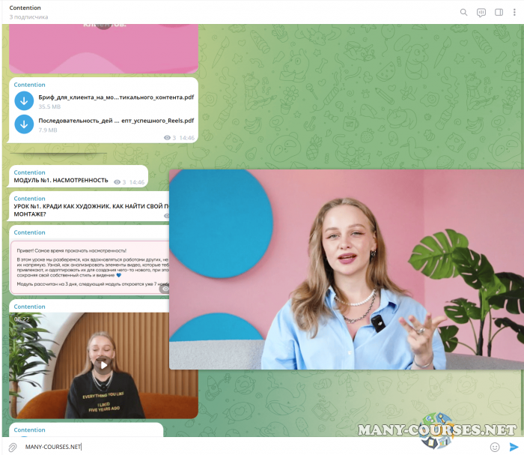This screenshot has width=524, height=455.
Task: Open the Бриф_для_клиента PDF file name
Action: click(116, 97)
